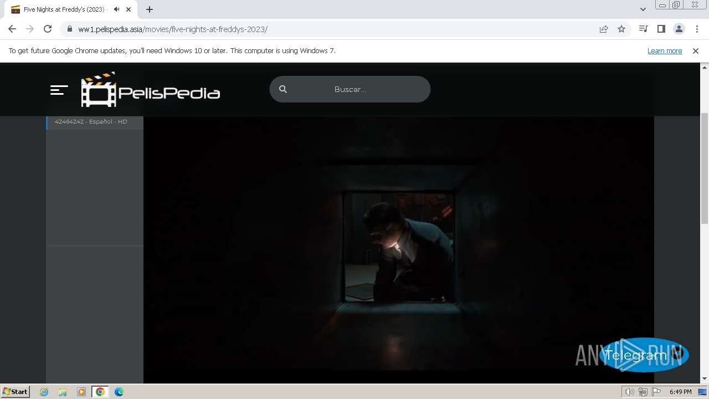The height and width of the screenshot is (399, 709).
Task: Open Windows Media Player from taskbar
Action: pos(81,392)
